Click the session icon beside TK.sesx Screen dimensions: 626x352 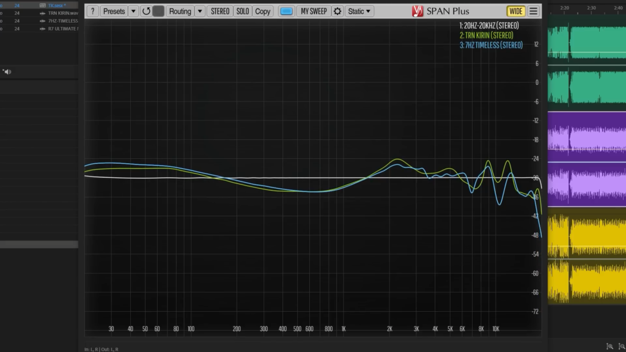pyautogui.click(x=42, y=5)
